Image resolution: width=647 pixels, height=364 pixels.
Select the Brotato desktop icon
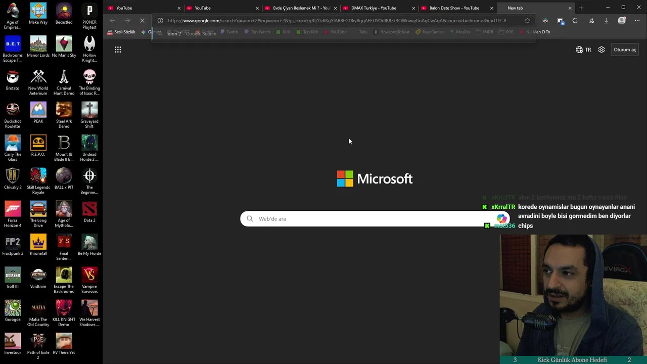click(13, 80)
